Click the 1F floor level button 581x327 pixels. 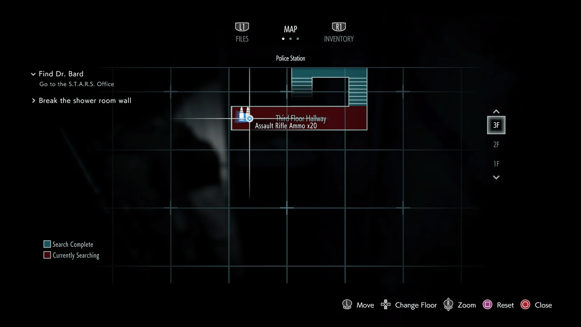click(496, 164)
